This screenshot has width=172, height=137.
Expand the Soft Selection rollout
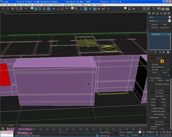pos(159,90)
